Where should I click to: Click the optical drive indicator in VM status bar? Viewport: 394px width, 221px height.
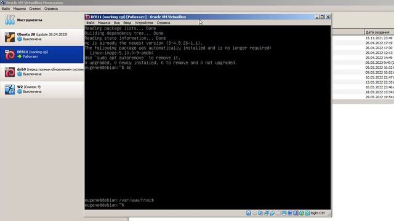tap(254, 213)
